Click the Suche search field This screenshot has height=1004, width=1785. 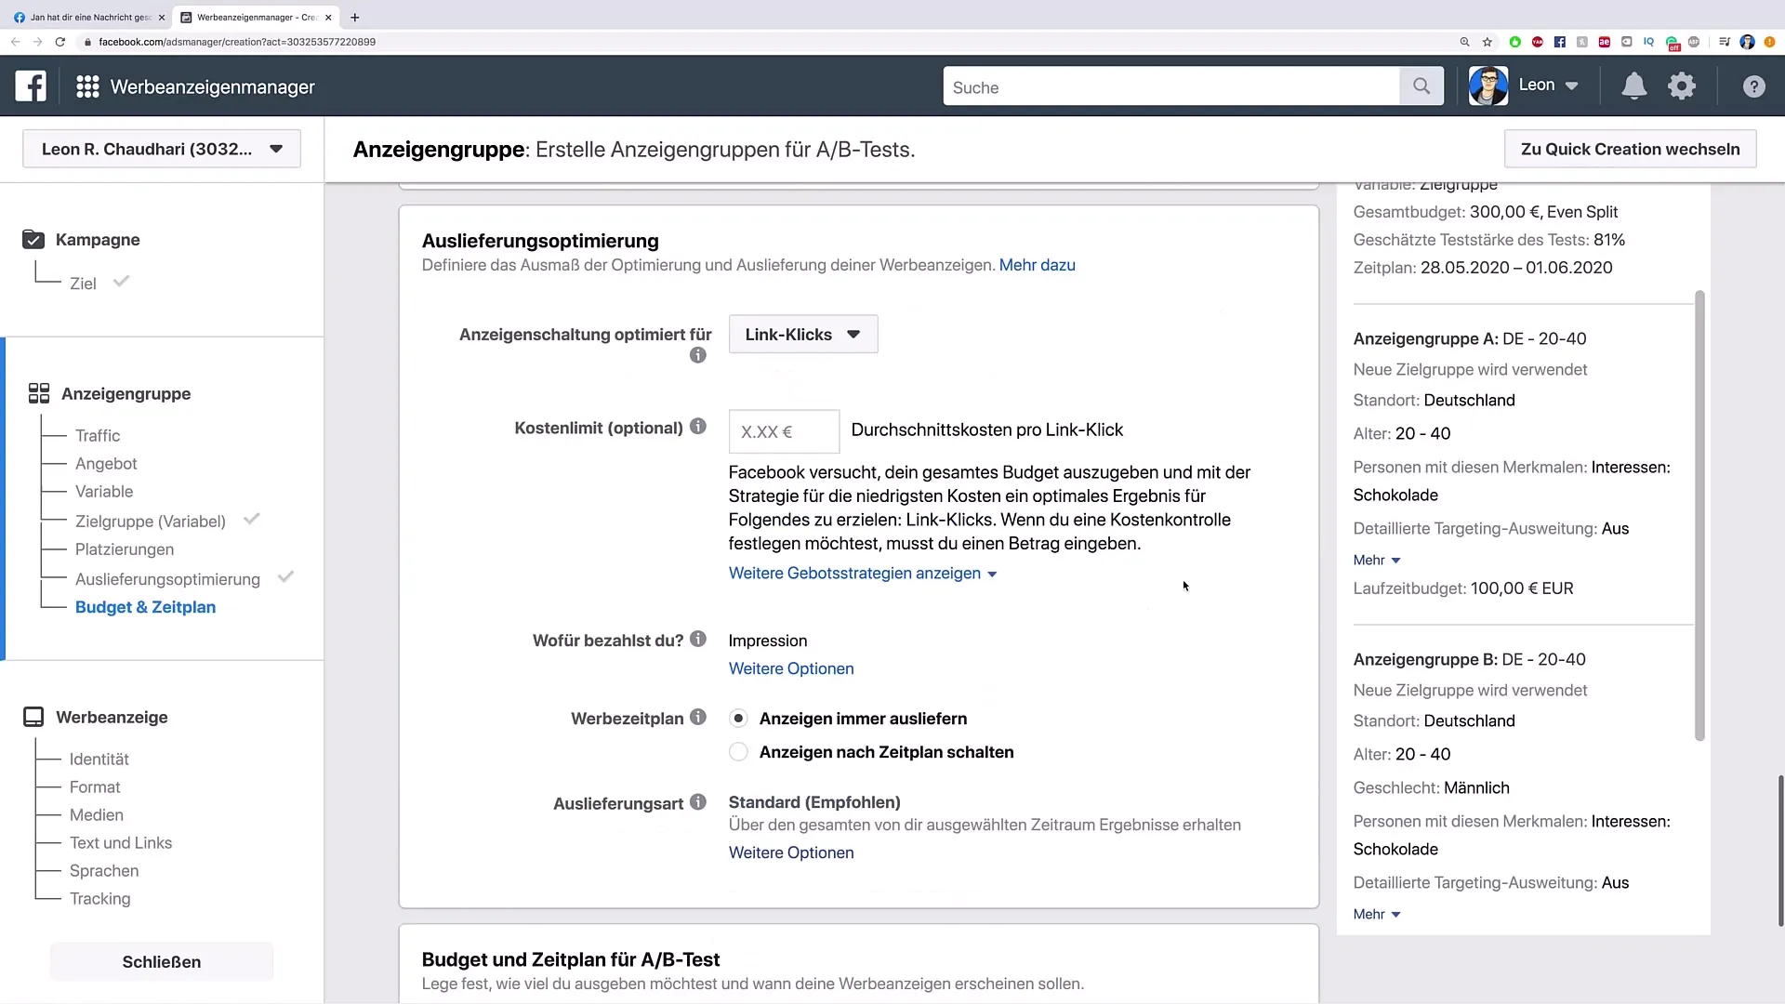pos(1171,86)
